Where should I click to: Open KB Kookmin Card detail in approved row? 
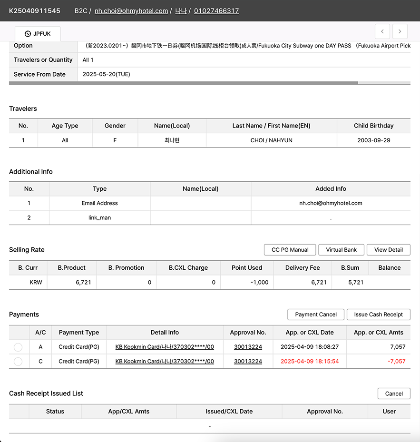[x=165, y=347]
